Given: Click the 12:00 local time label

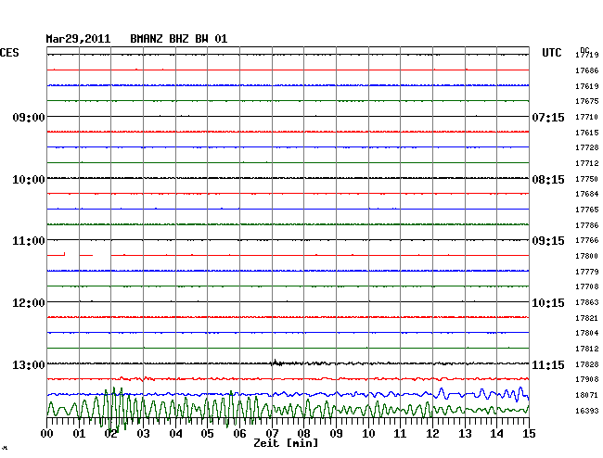Looking at the screenshot, I should point(29,303).
